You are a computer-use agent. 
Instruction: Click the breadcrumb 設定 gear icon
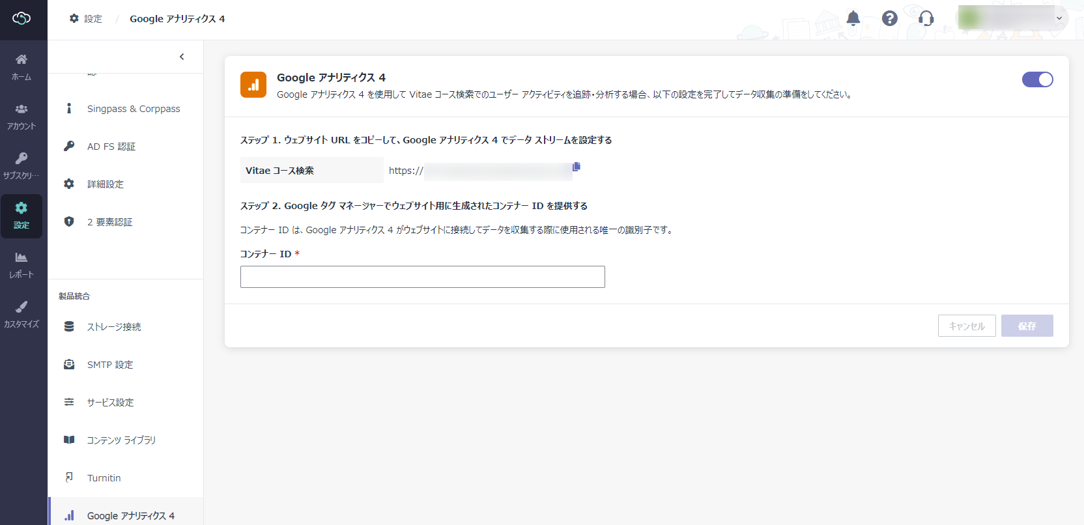coord(74,18)
